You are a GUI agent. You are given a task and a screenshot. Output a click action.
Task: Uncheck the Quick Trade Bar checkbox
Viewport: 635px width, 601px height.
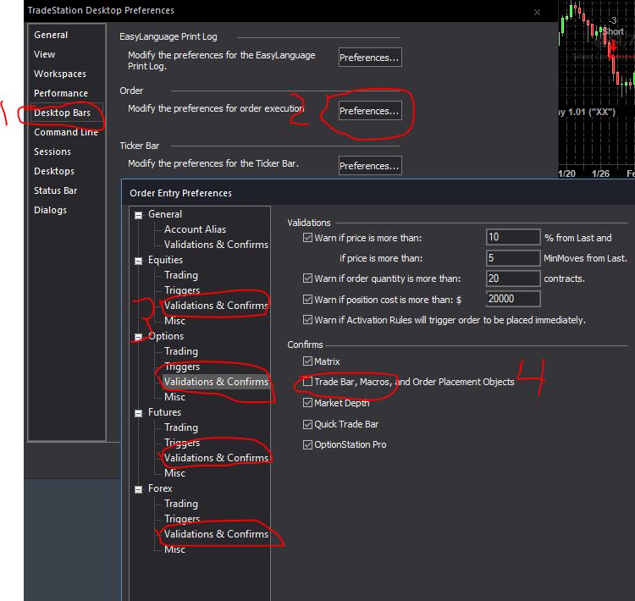308,424
